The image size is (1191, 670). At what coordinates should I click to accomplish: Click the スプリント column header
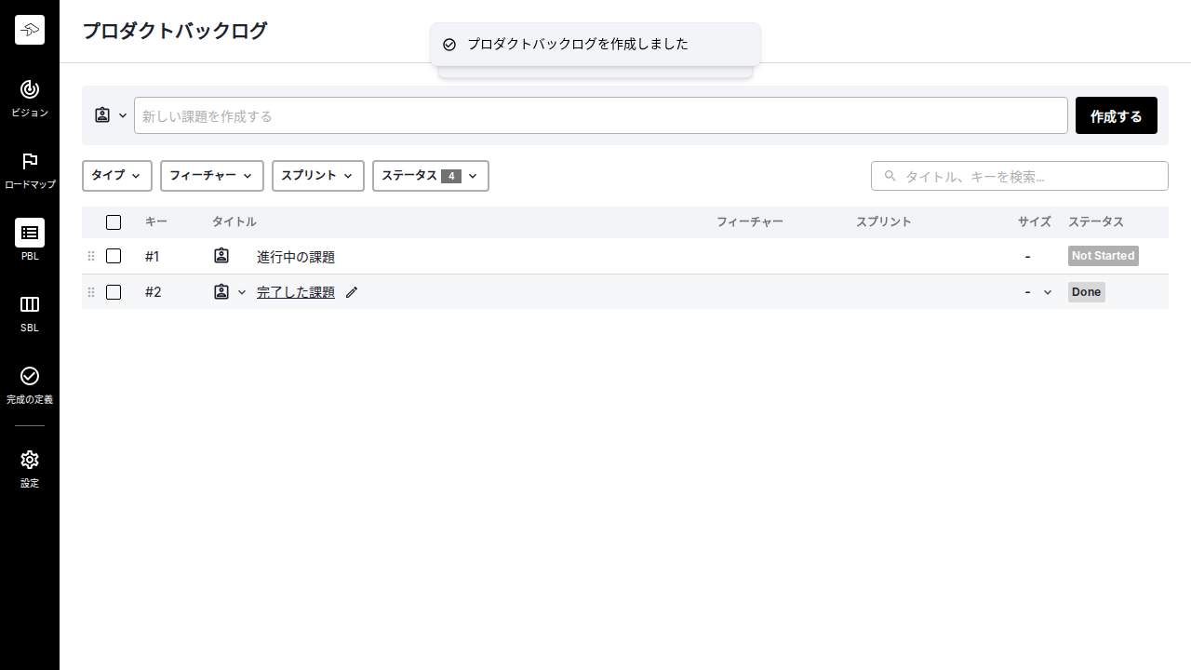pyautogui.click(x=884, y=222)
